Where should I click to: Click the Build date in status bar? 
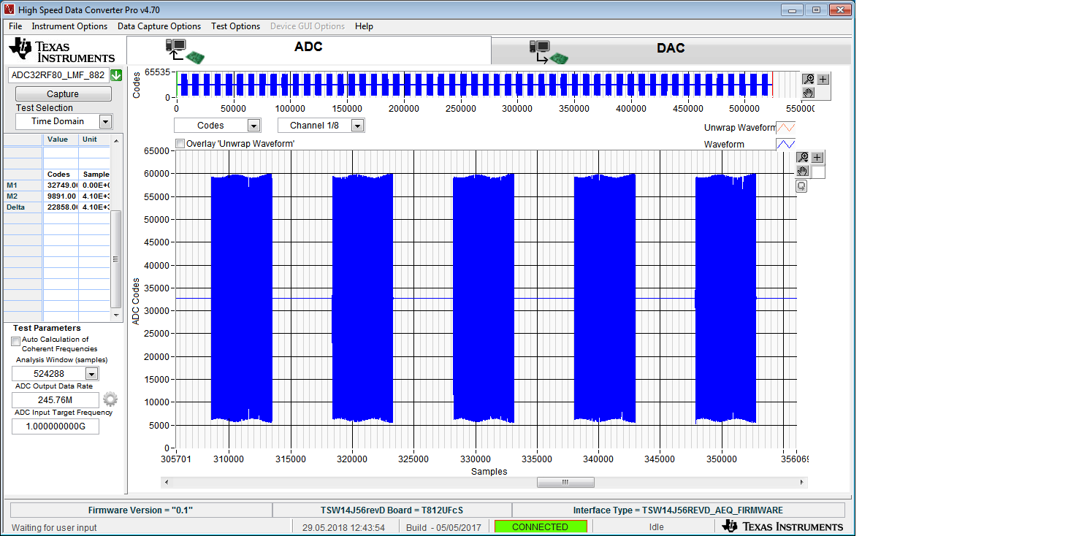click(x=443, y=527)
